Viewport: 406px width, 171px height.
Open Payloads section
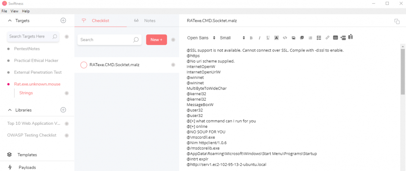[27, 167]
